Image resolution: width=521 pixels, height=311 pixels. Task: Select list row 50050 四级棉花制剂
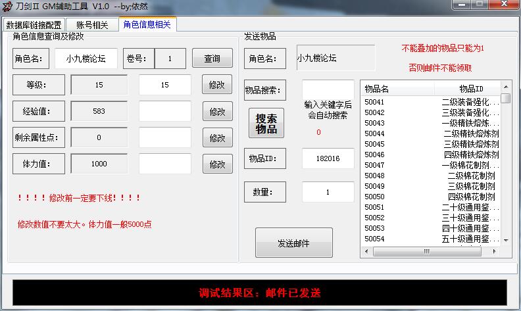pyautogui.click(x=431, y=197)
